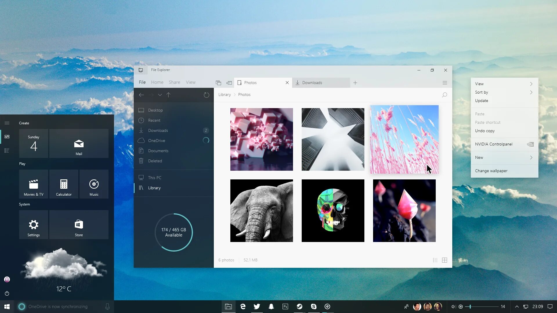Click the up-directory arrow icon
Screen dimensions: 557x313
(168, 95)
